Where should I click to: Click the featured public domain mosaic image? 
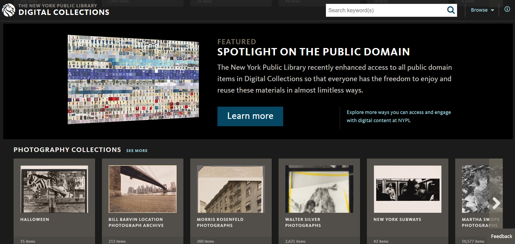click(133, 80)
